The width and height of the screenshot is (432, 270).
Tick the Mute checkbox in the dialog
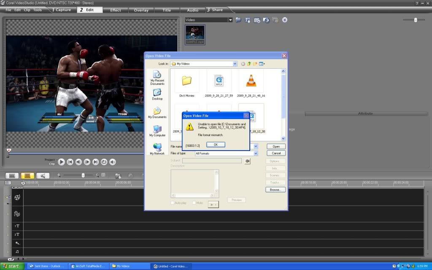point(194,203)
